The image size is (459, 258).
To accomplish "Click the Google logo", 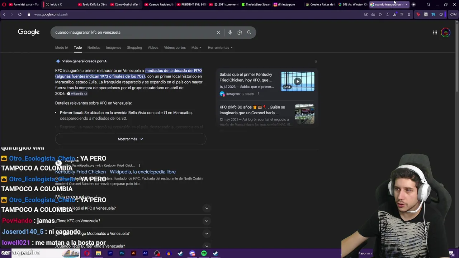I will (29, 32).
